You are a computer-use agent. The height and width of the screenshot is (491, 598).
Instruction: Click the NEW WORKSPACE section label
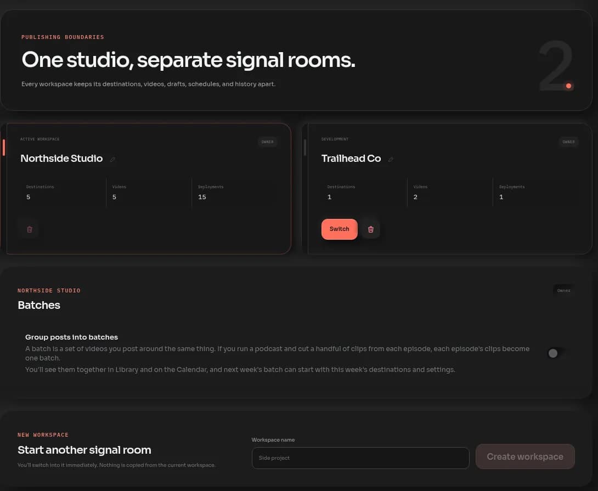point(43,435)
